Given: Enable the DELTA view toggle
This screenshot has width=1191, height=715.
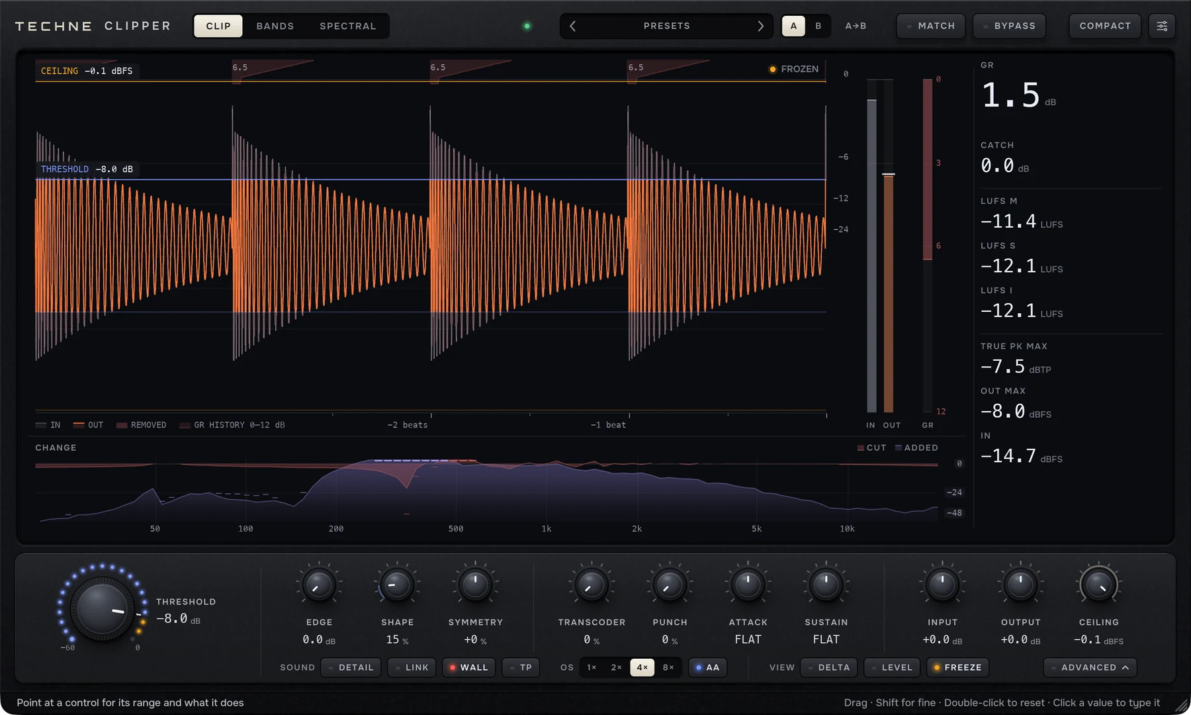Looking at the screenshot, I should [828, 667].
